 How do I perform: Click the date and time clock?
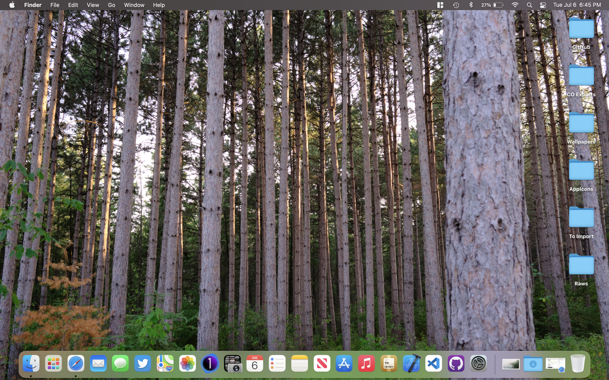click(577, 5)
